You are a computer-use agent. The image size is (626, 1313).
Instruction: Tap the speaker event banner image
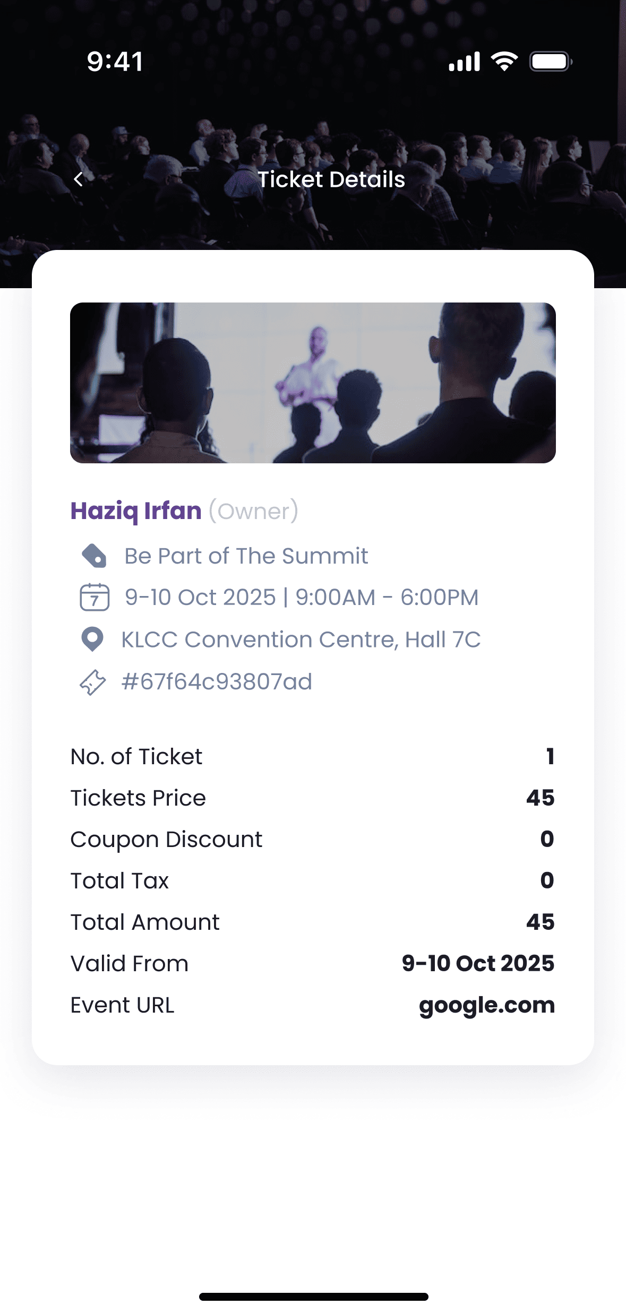[x=313, y=383]
